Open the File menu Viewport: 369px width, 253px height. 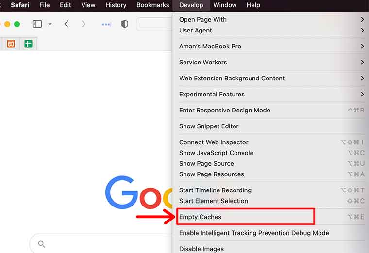pos(44,5)
